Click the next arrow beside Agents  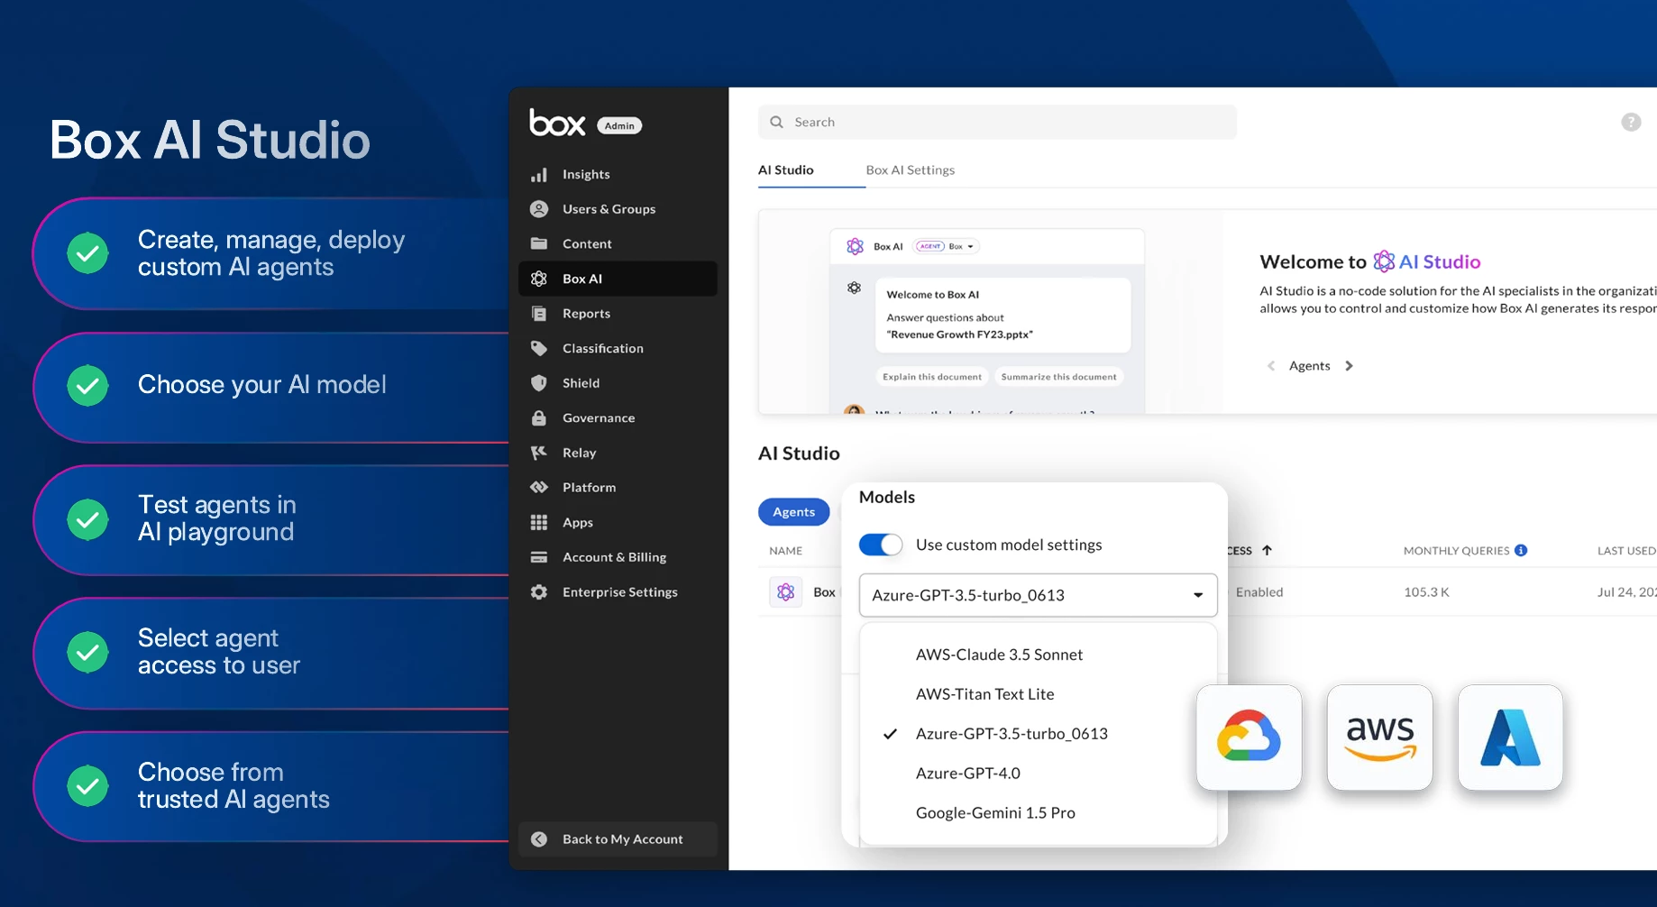point(1349,366)
